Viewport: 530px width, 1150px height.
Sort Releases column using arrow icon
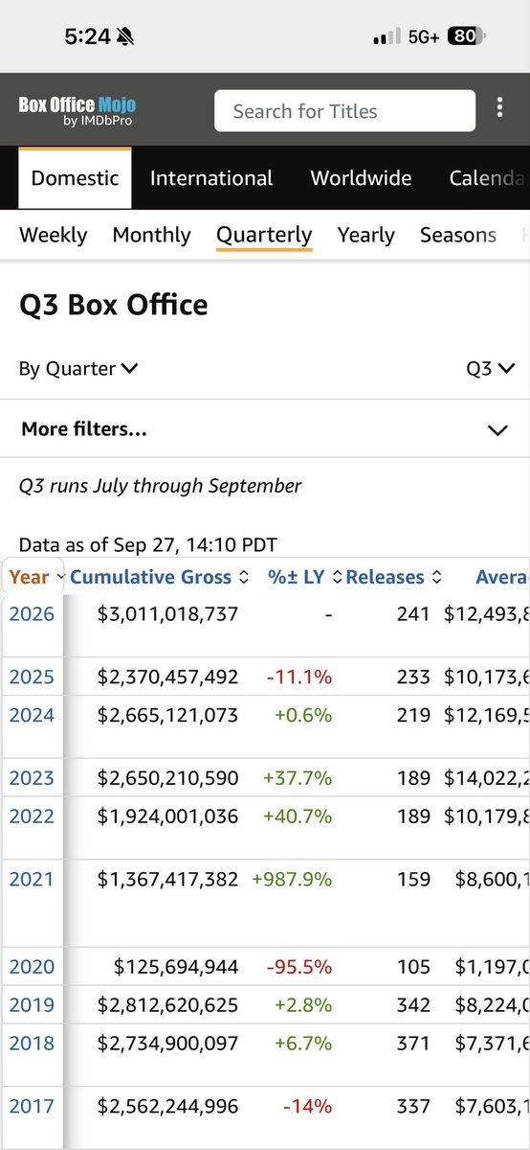point(435,578)
